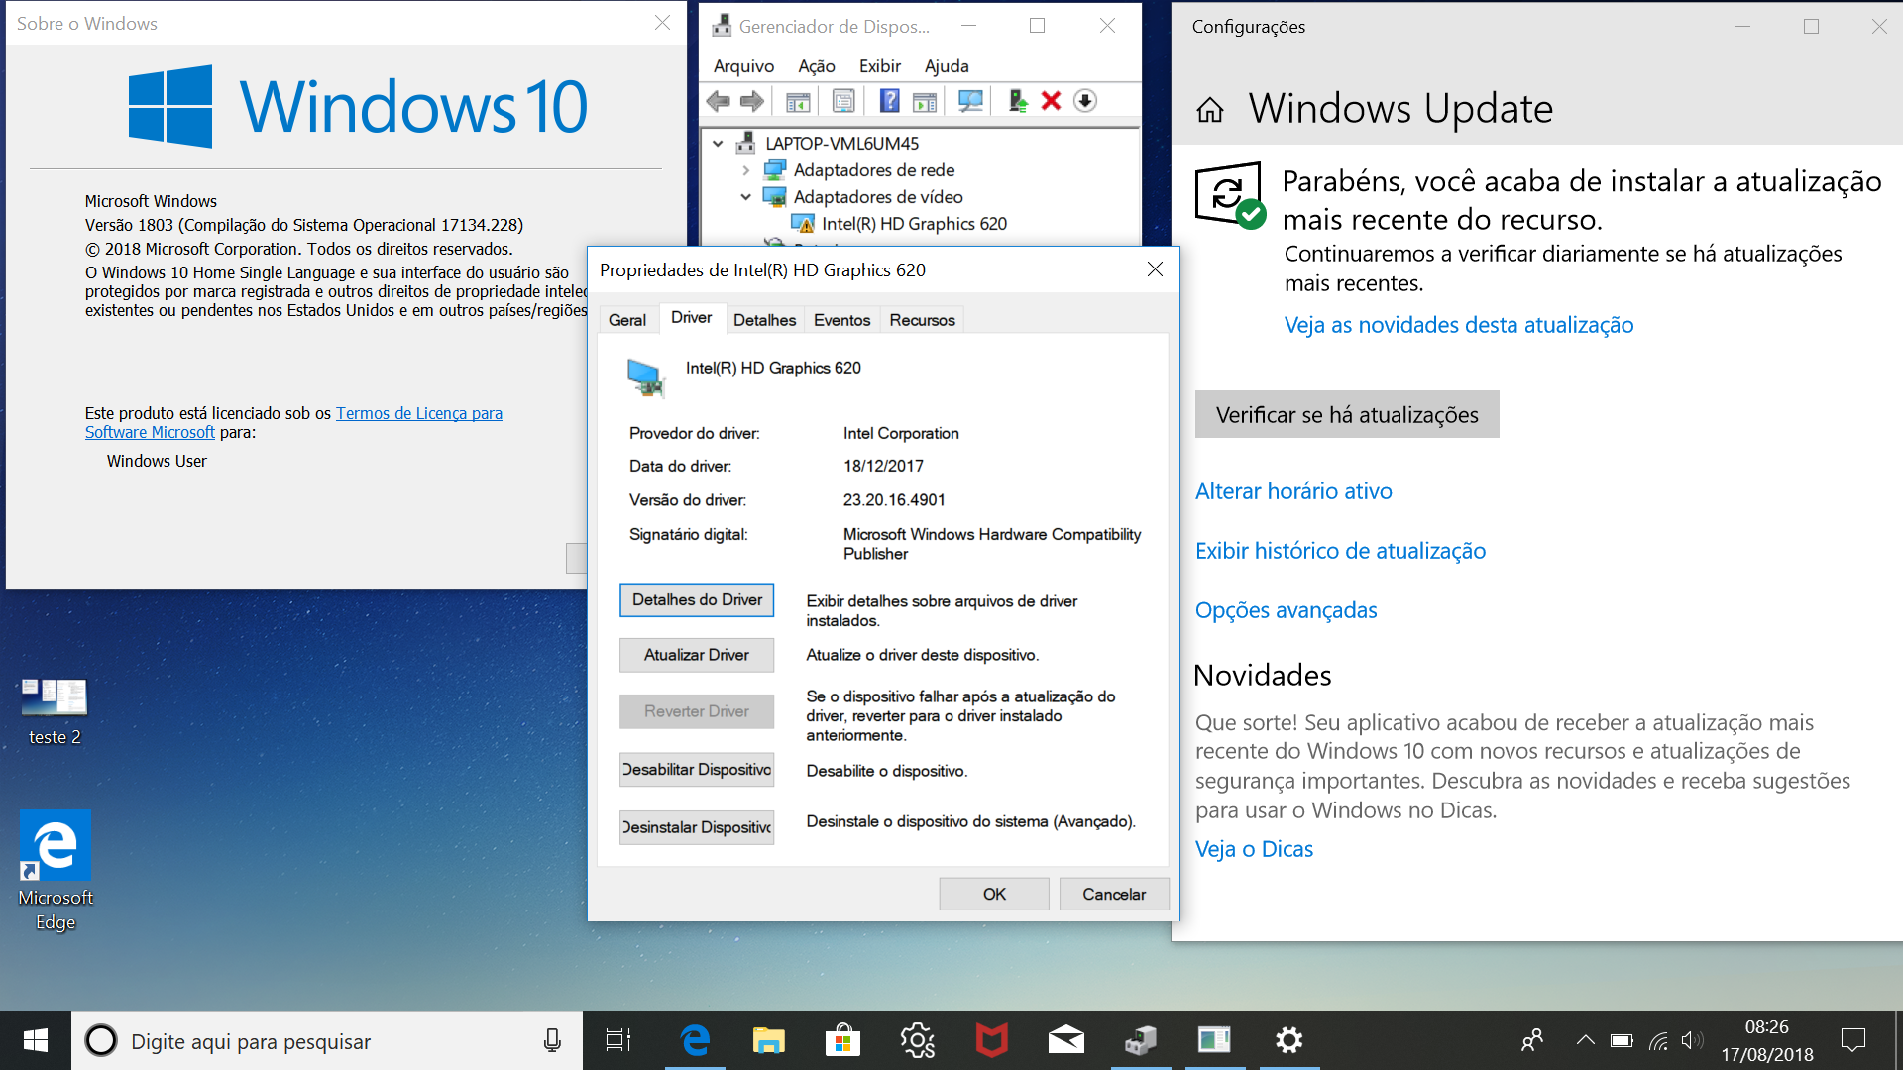Screen dimensions: 1903x1070
Task: Select the Driver tab
Action: (x=691, y=318)
